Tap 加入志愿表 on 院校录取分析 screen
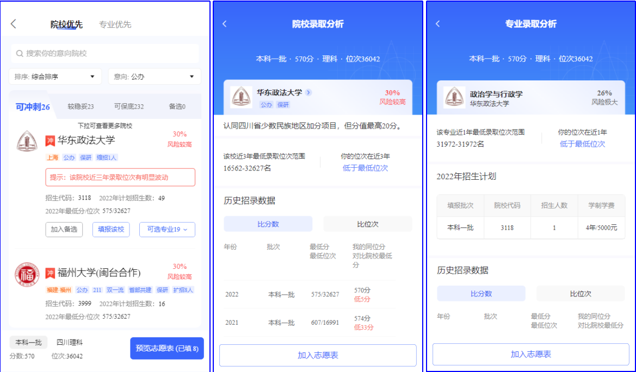 click(318, 355)
